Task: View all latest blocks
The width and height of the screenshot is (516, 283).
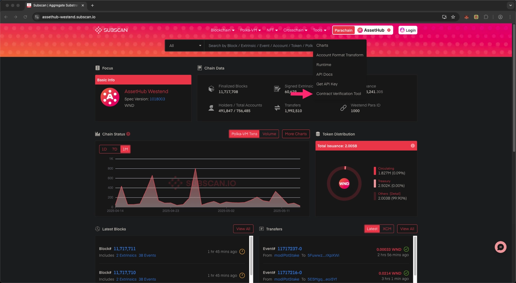Action: coord(243,229)
